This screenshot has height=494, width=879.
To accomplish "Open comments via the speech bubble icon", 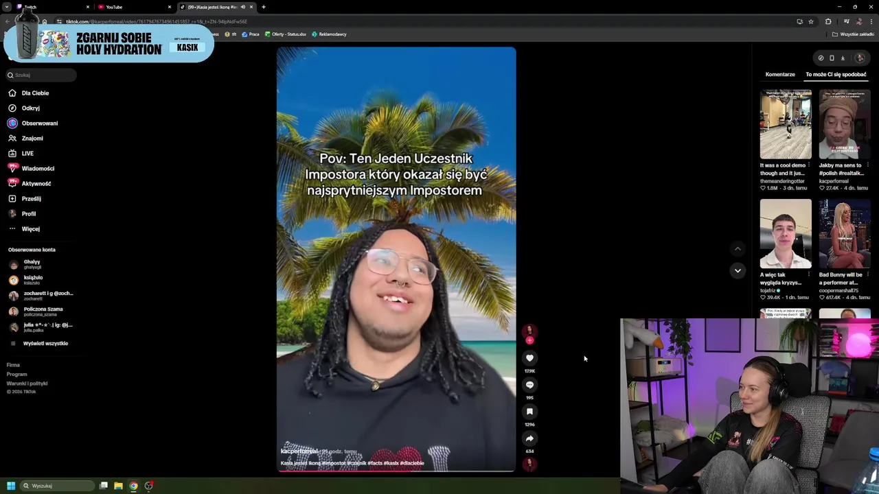I will [529, 384].
